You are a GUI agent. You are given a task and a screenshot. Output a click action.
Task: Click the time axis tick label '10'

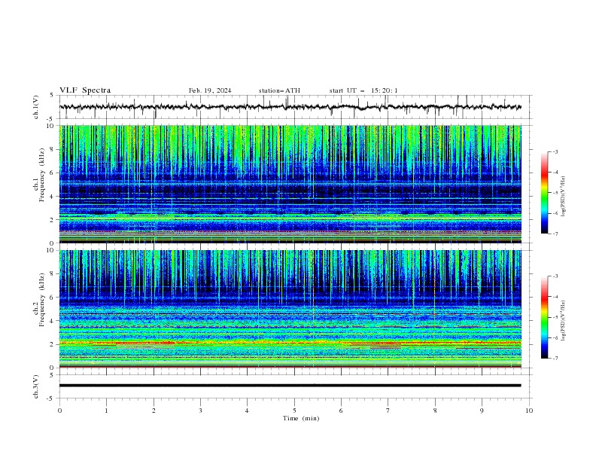pos(529,411)
